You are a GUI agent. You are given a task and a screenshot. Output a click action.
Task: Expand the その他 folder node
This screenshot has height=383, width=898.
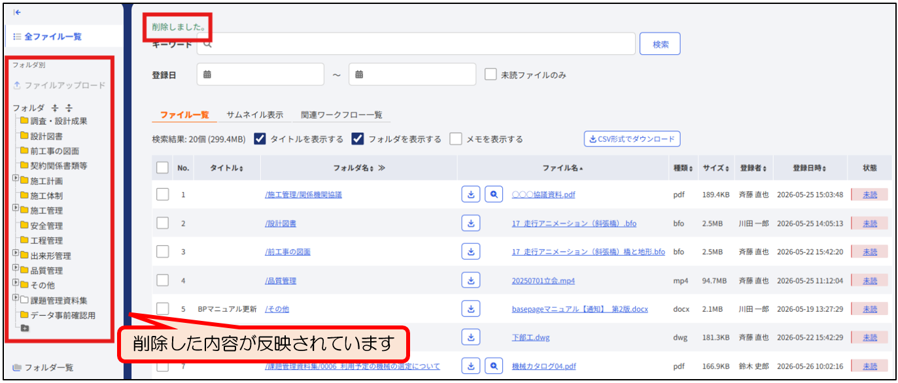pyautogui.click(x=16, y=282)
